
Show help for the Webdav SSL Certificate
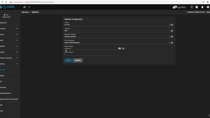172,37
